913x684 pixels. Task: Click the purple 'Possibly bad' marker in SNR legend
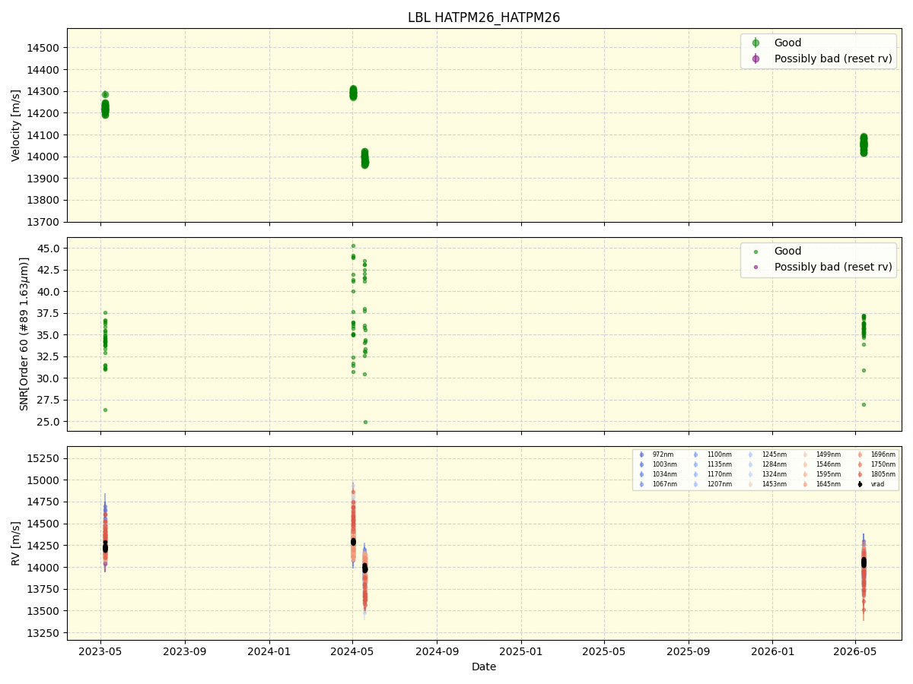point(756,267)
